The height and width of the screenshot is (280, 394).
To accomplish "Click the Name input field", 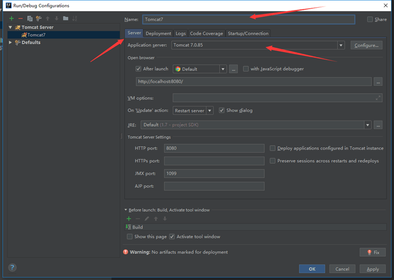I will click(249, 20).
